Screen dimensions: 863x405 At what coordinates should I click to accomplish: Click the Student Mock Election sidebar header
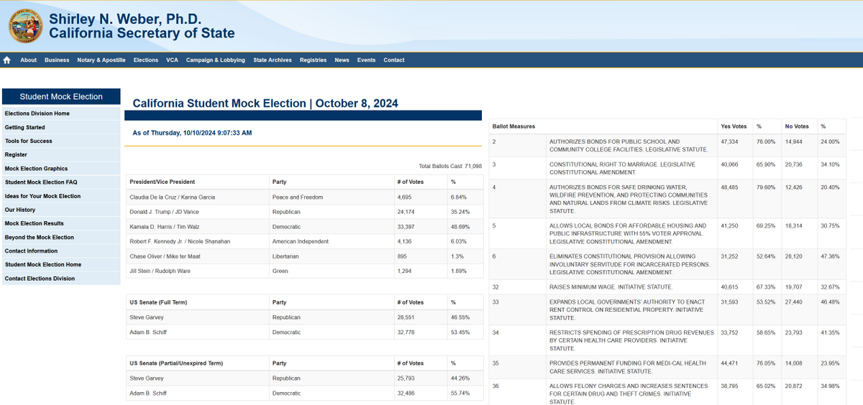61,97
